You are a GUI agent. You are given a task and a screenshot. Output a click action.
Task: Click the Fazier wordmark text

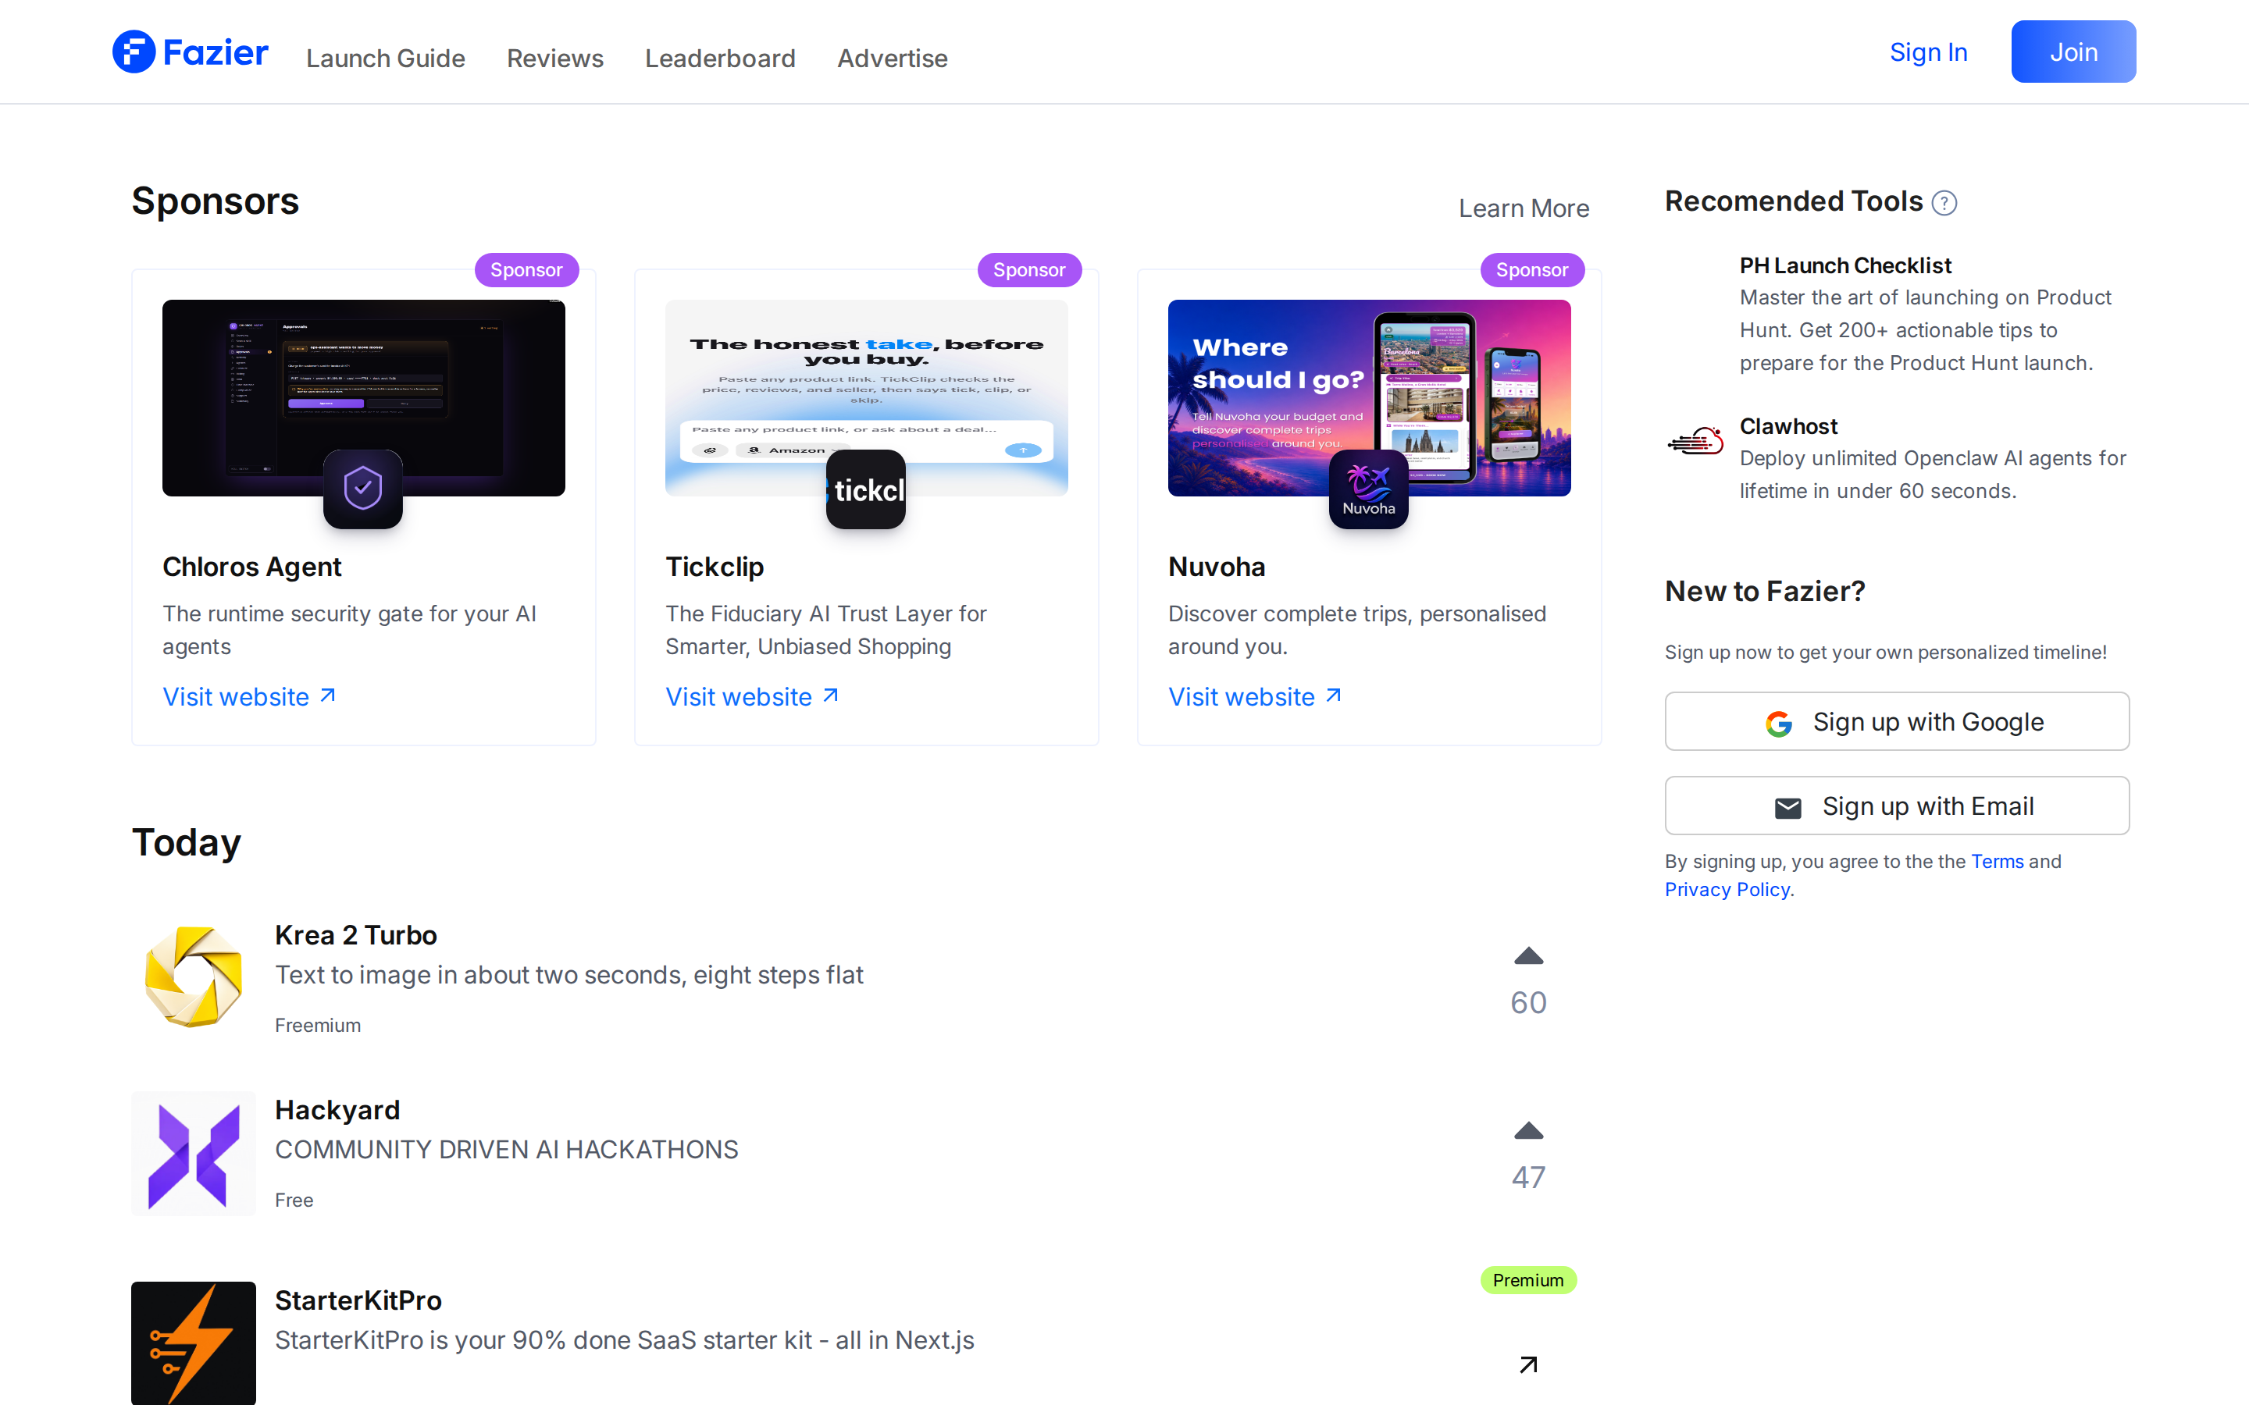(216, 53)
